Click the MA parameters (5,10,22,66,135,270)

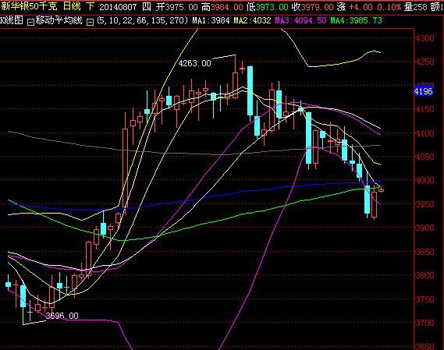pos(142,20)
